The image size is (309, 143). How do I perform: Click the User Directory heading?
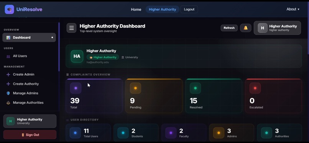[x=85, y=120]
